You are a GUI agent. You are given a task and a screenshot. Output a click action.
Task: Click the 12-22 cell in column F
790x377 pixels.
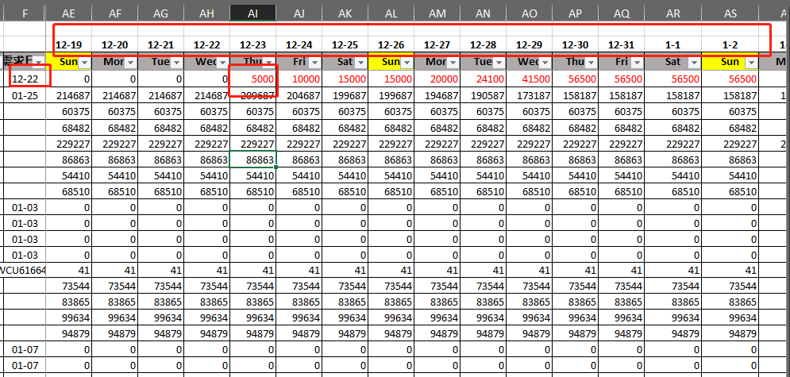click(25, 79)
